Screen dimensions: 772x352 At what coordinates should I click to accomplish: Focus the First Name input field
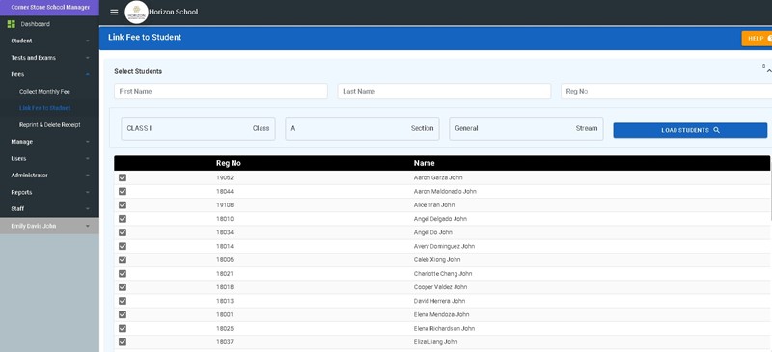221,91
